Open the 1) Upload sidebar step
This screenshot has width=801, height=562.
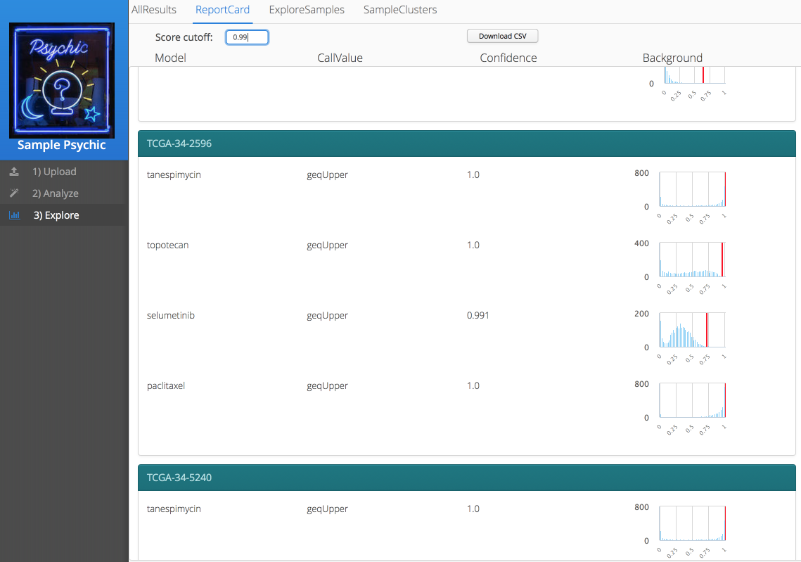(54, 172)
